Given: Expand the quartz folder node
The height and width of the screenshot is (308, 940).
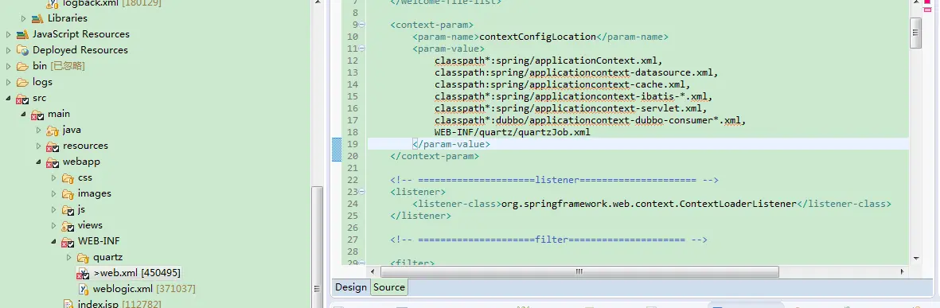Looking at the screenshot, I should point(68,258).
